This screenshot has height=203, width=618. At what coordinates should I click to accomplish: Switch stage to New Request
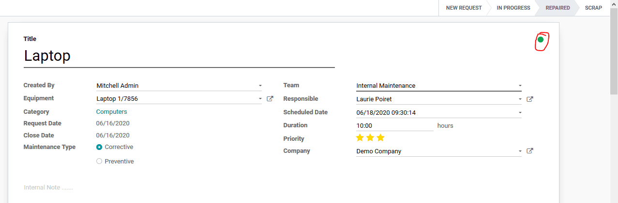[x=464, y=8]
